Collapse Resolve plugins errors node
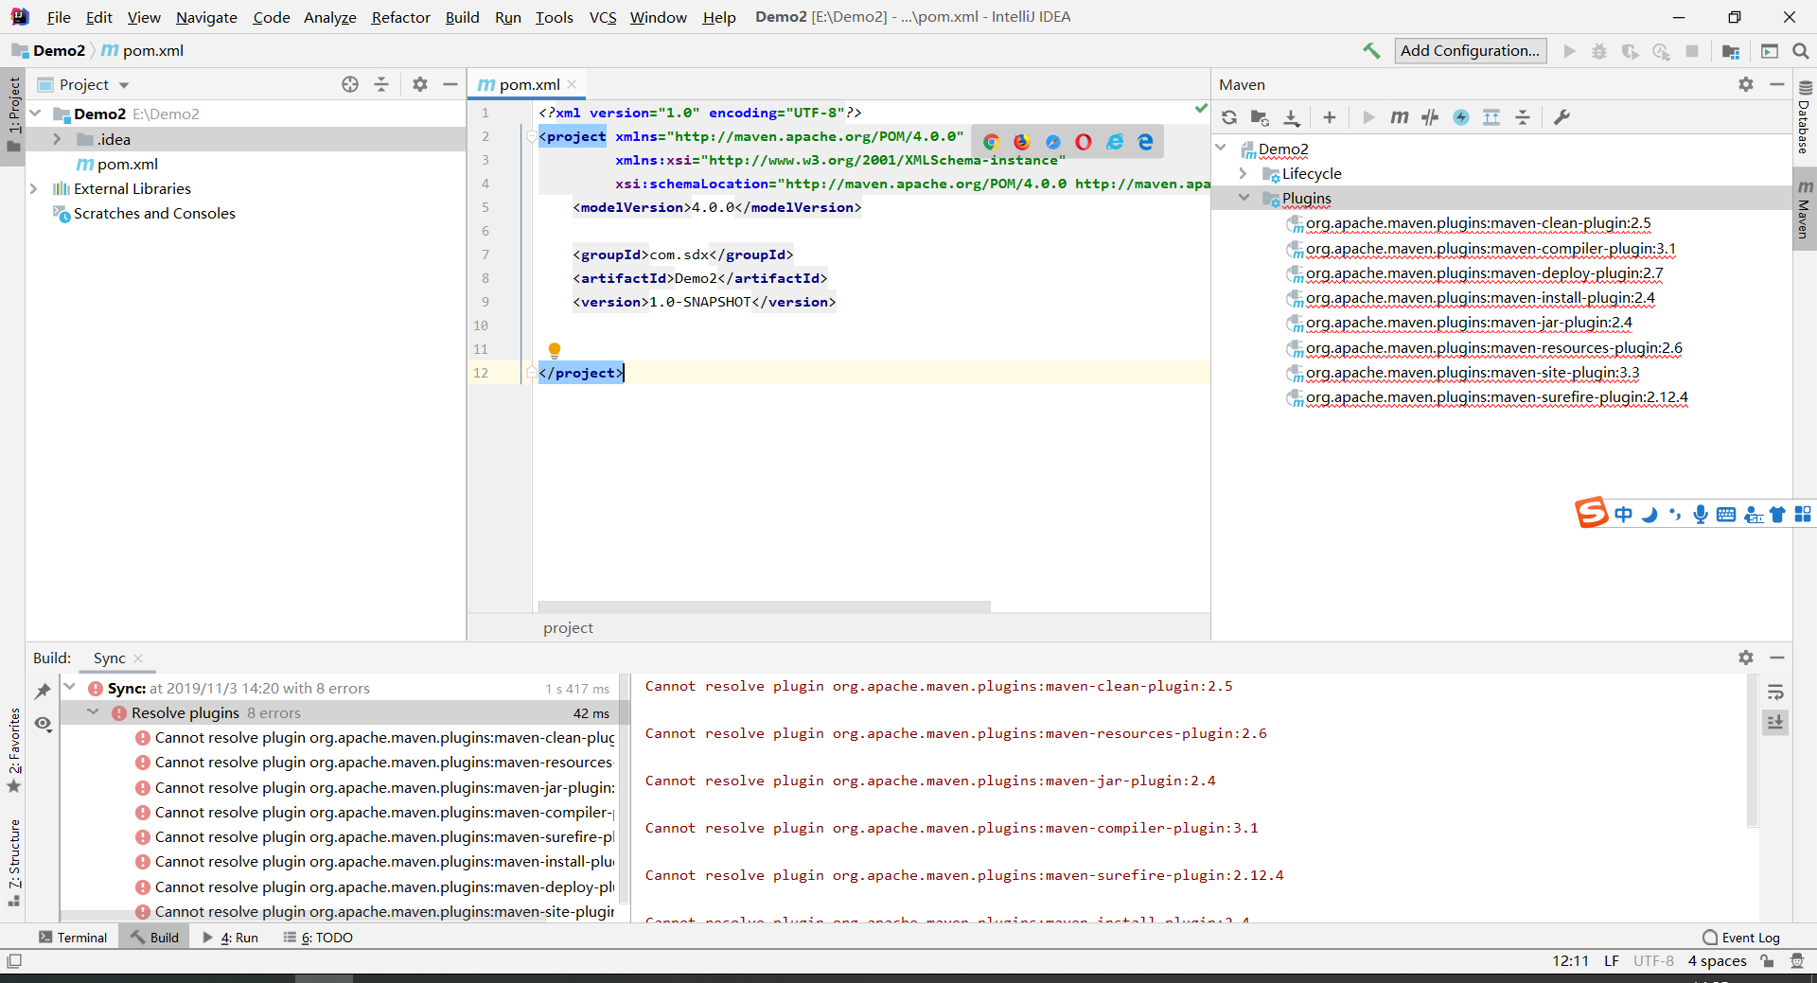1817x983 pixels. [x=93, y=712]
